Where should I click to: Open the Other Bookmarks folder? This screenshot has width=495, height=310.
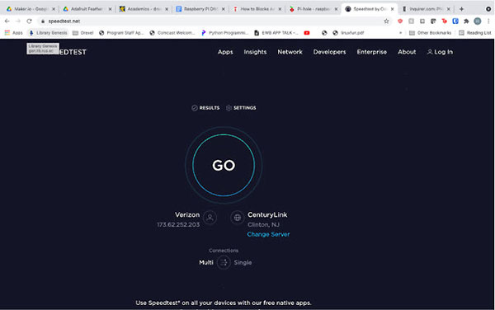(x=430, y=33)
